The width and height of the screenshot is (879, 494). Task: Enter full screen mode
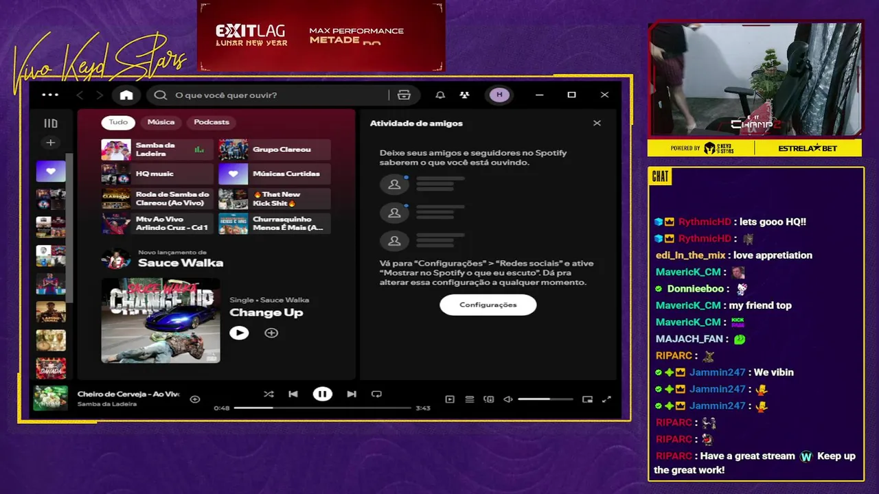coord(606,399)
